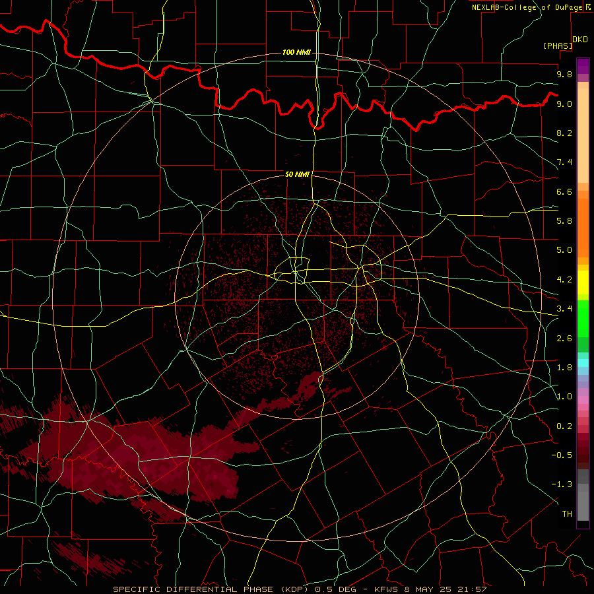Select the 50 NMI range ring label

(x=297, y=174)
